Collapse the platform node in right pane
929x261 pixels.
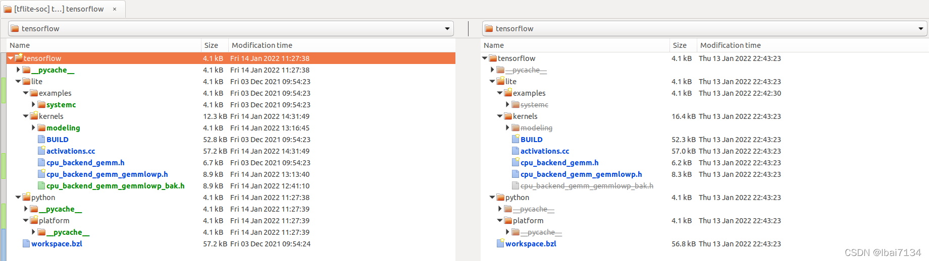tap(500, 220)
